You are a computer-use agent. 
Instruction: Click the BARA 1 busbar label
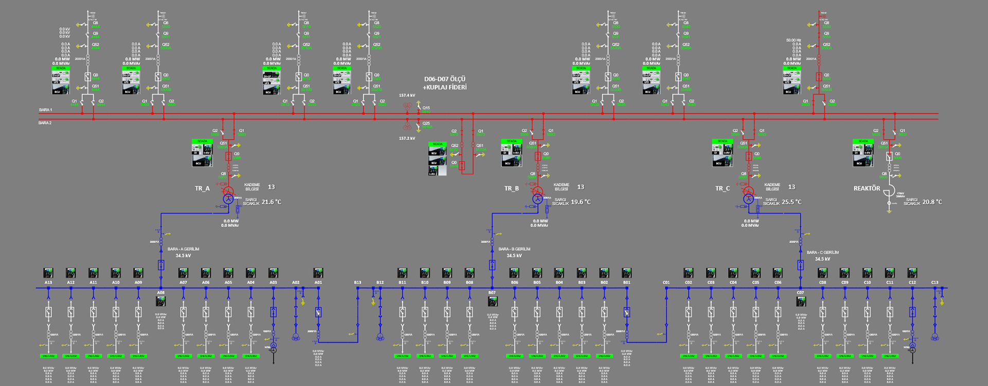coord(45,110)
